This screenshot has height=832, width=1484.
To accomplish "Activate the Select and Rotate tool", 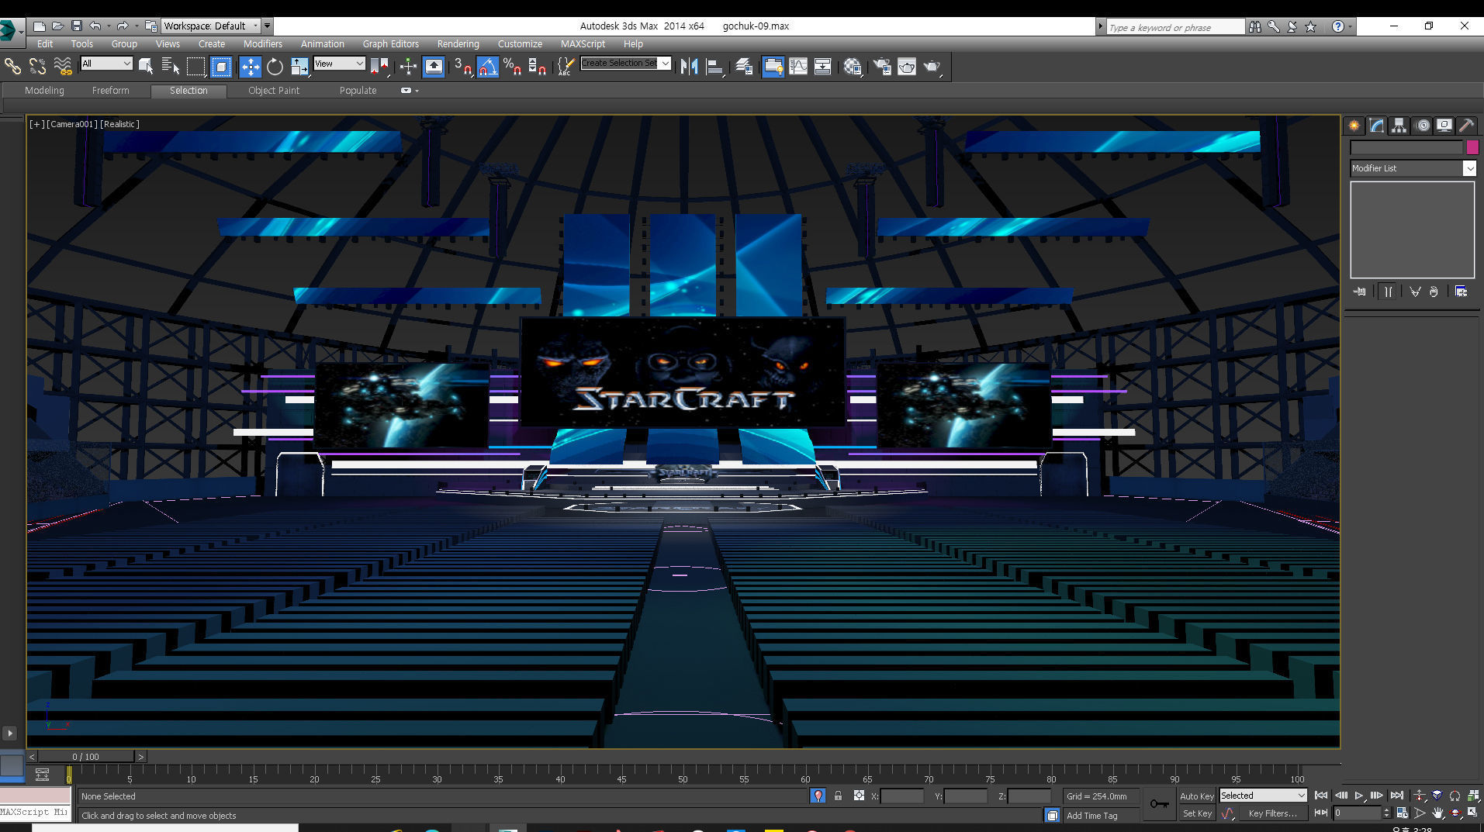I will [x=275, y=67].
